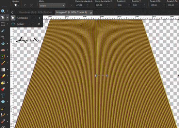Screen dimensions: 179x128
Task: Switch to the thumbnail (7) tab
Action: pyautogui.click(x=35, y=13)
